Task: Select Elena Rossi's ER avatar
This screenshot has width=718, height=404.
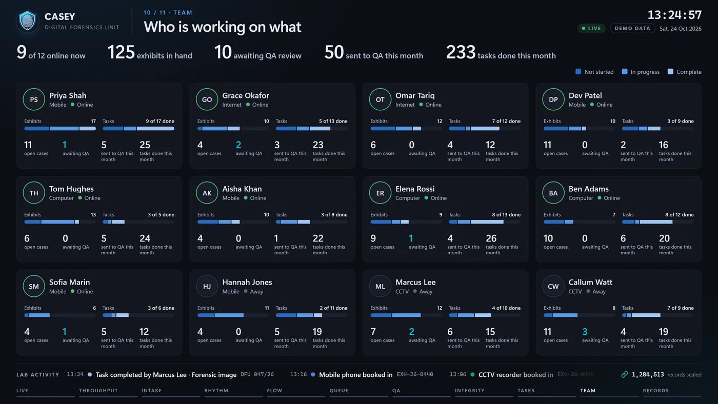Action: [380, 193]
